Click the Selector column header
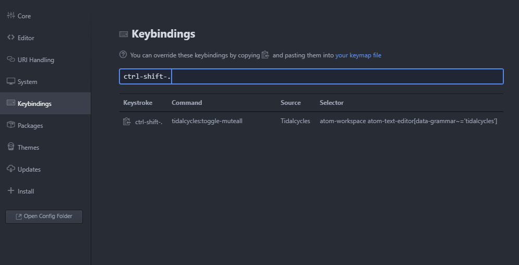Screen dimensions: 519x265 coord(332,103)
